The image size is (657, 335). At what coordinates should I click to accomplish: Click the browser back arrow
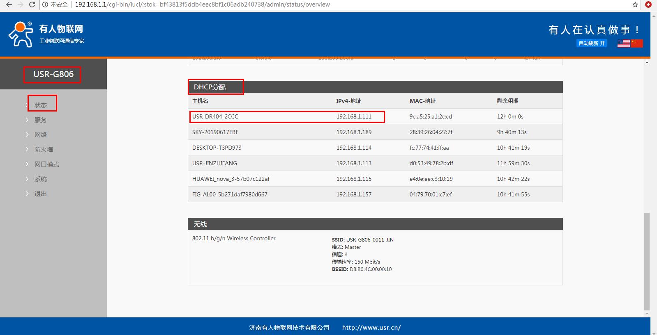coord(9,5)
